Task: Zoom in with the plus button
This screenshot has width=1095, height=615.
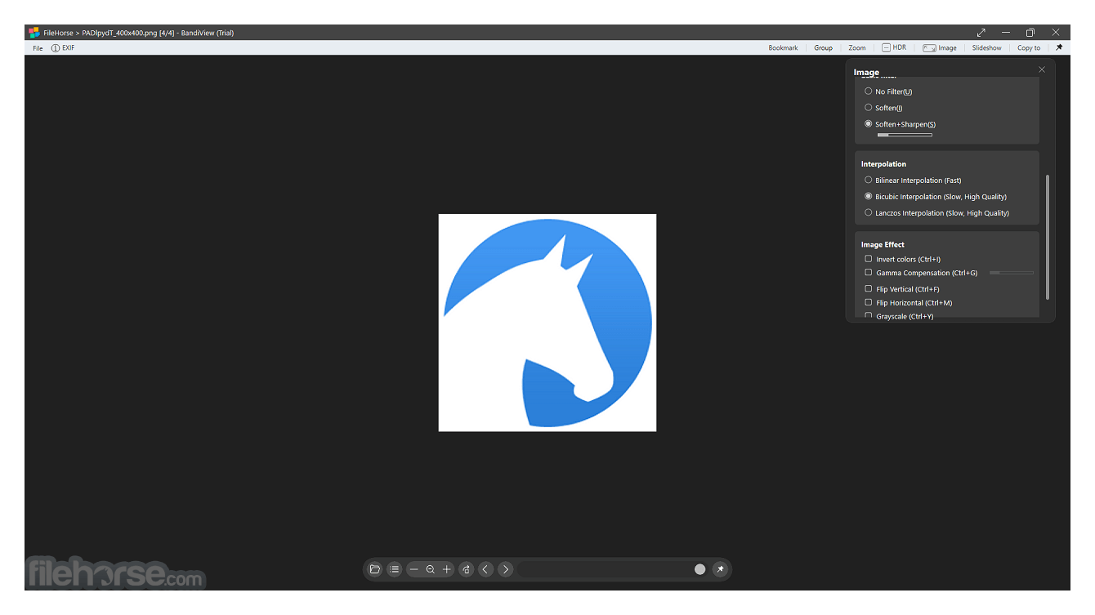Action: tap(447, 569)
